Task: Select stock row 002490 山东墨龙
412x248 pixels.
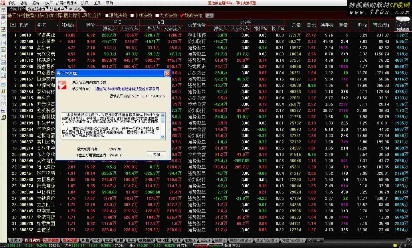Action: 209,41
